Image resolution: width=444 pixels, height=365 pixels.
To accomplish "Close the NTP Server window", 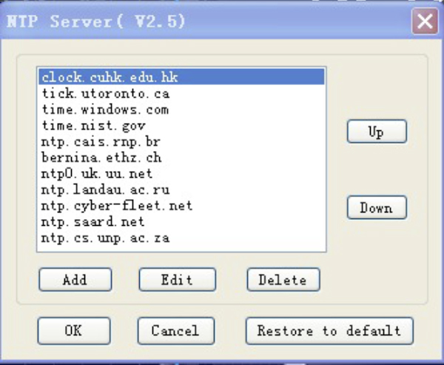I will point(425,21).
